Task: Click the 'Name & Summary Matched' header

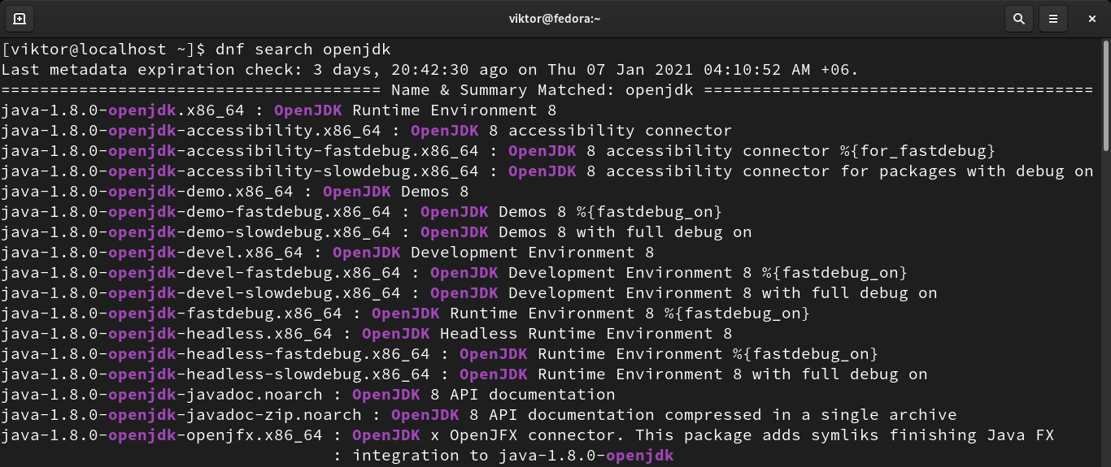Action: coord(542,90)
